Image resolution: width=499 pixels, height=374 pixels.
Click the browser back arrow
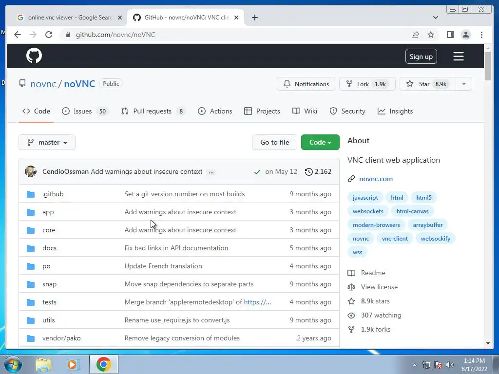18,35
